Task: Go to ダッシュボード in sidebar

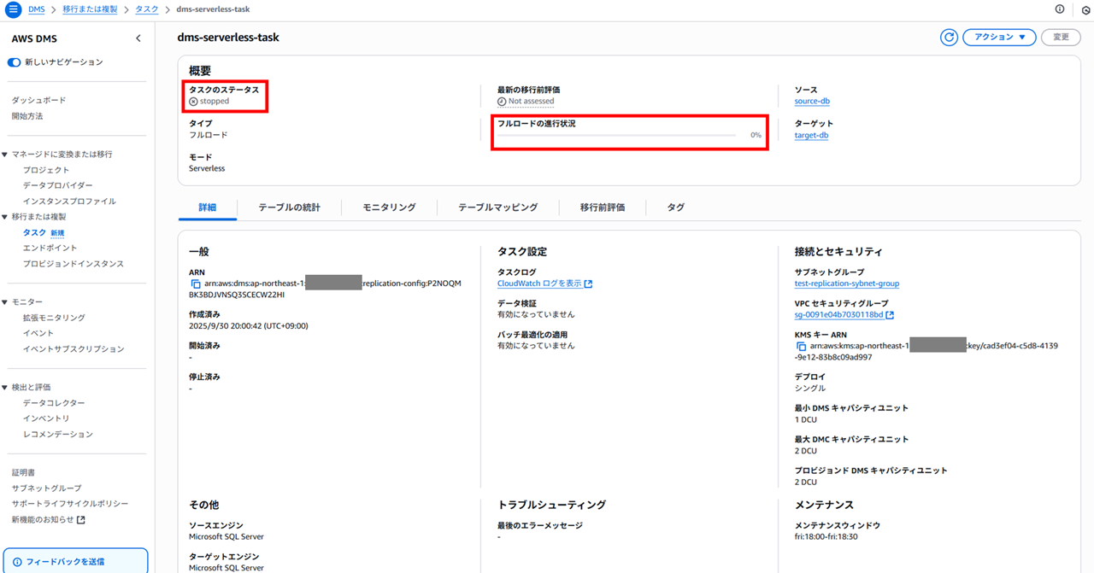Action: [38, 100]
